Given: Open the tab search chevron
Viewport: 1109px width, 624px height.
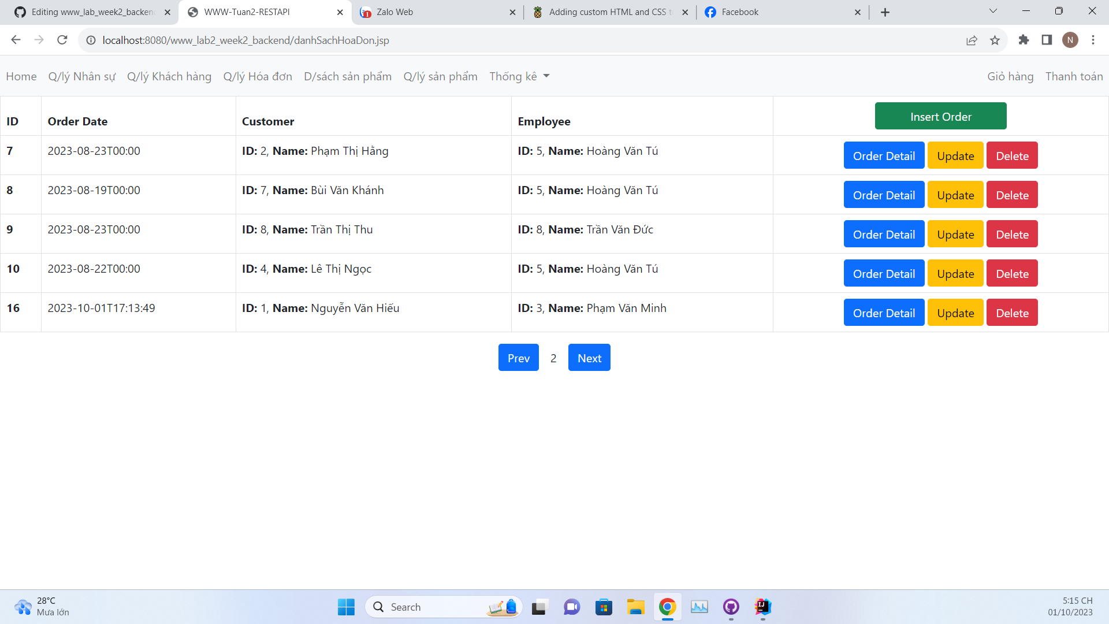Looking at the screenshot, I should tap(992, 11).
